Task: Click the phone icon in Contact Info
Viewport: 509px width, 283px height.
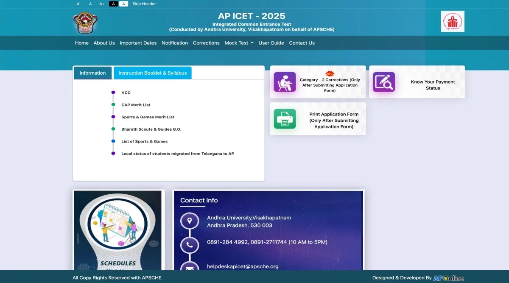Action: tap(190, 245)
